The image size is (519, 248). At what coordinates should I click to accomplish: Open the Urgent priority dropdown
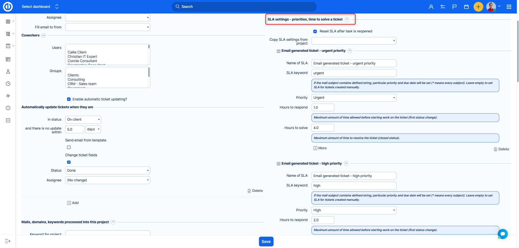(x=354, y=98)
